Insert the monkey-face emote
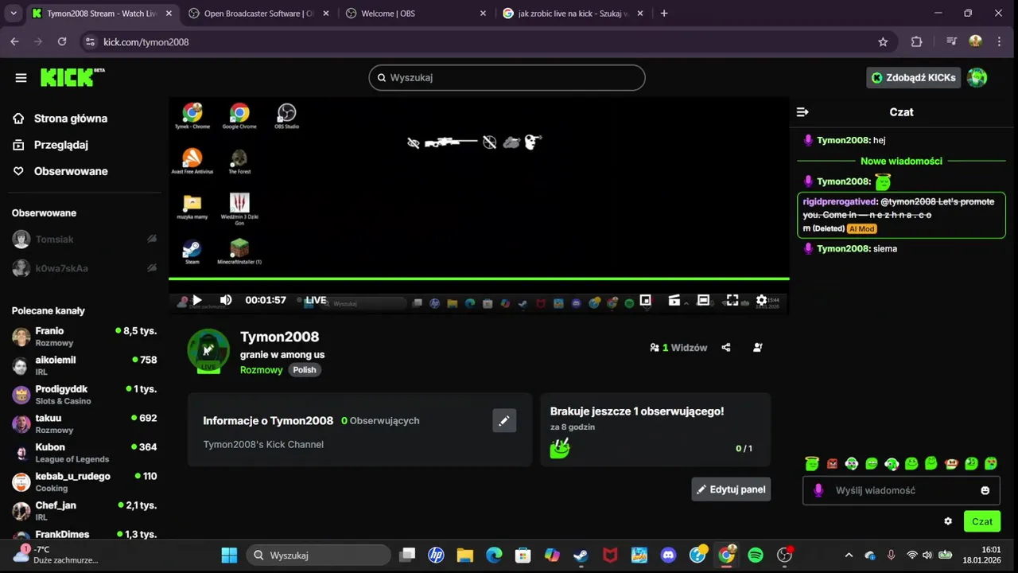The height and width of the screenshot is (573, 1018). (x=951, y=463)
